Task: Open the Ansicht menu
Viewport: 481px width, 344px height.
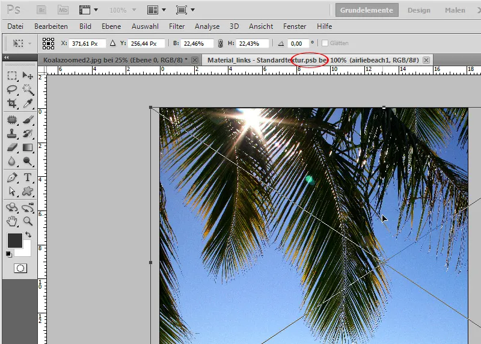Action: [261, 26]
